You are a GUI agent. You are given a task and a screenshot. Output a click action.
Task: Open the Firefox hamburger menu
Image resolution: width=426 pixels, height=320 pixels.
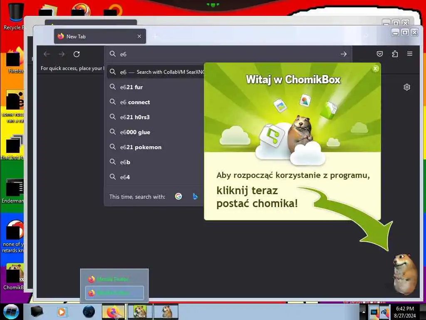click(x=410, y=54)
